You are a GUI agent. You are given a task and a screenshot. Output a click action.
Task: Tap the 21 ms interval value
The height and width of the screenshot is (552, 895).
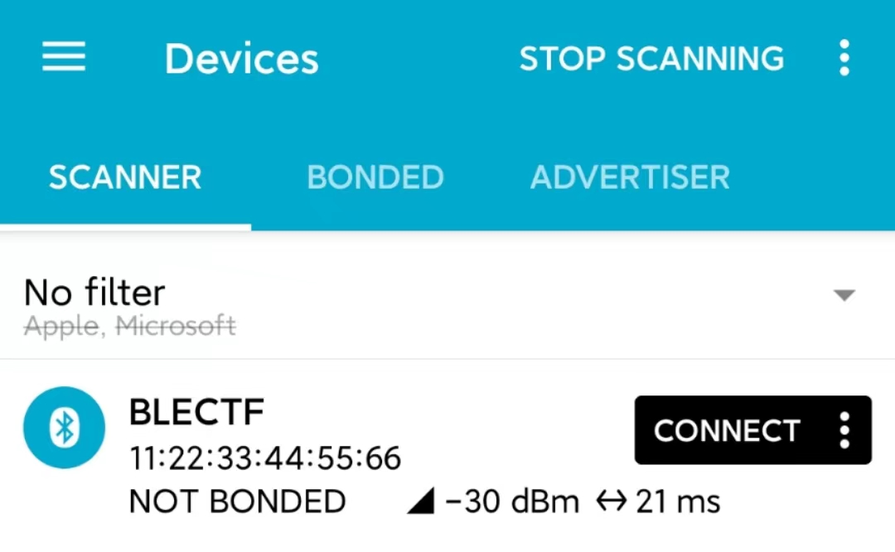click(678, 501)
